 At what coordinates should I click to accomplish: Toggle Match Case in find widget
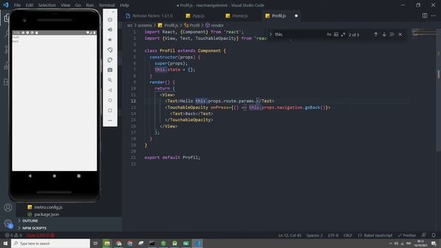329,34
